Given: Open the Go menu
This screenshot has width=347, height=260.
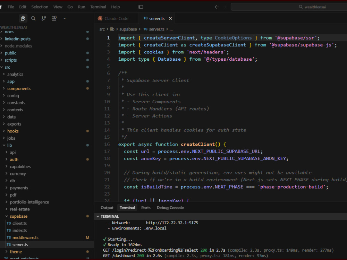Looking at the screenshot, I should coord(70,7).
